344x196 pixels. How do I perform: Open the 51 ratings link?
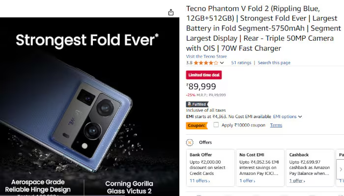pos(241,63)
